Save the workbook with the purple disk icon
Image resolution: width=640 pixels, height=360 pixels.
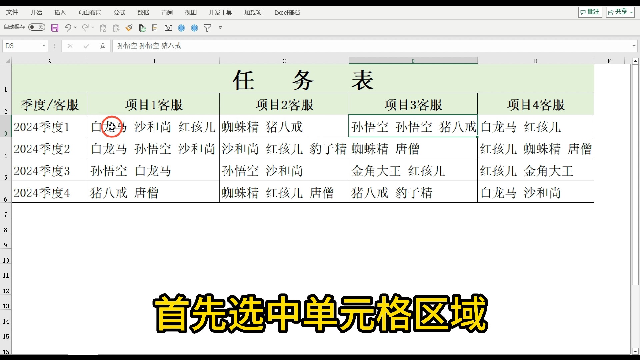pos(55,28)
